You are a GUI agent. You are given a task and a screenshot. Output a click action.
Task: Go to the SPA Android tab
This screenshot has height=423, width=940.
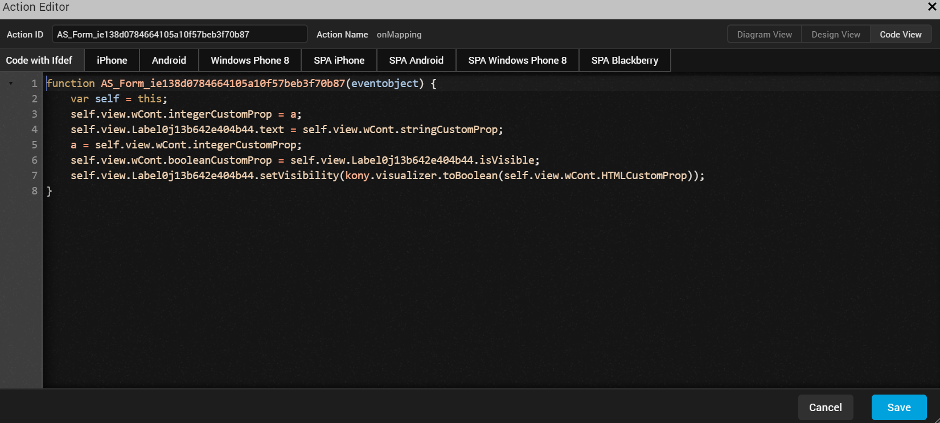point(416,60)
